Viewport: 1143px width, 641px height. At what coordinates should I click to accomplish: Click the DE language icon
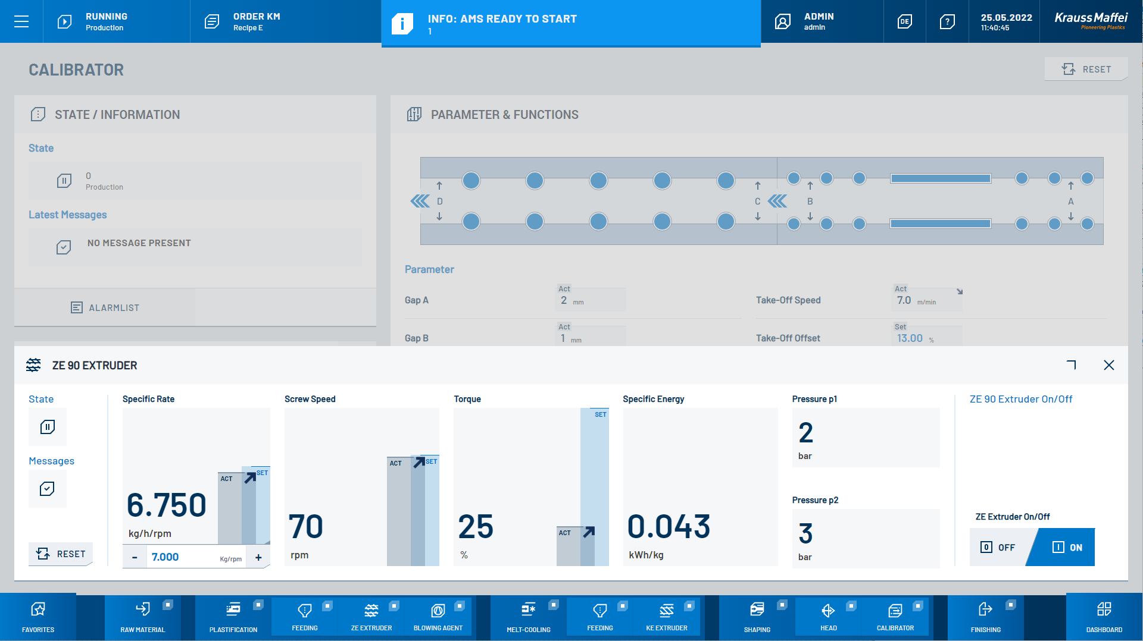coord(904,22)
